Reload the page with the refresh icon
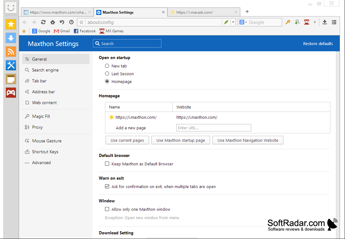345x239 pixels. click(x=43, y=22)
